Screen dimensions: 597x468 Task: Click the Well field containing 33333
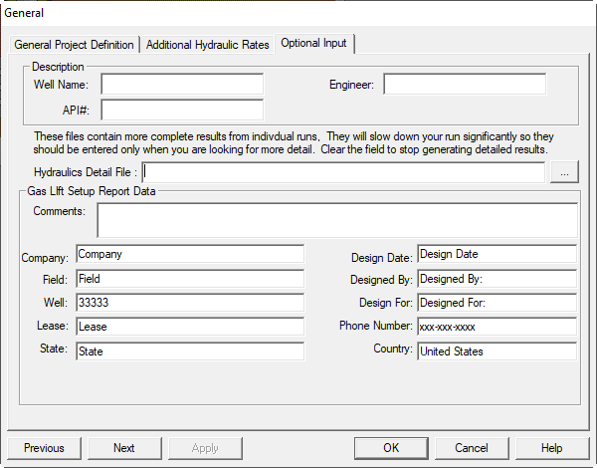[x=190, y=303]
